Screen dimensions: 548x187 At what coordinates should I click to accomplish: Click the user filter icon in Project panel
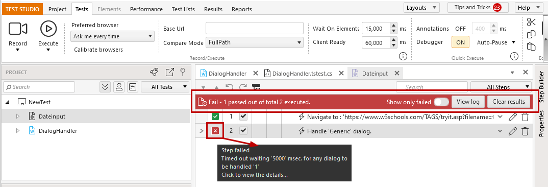(x=119, y=87)
